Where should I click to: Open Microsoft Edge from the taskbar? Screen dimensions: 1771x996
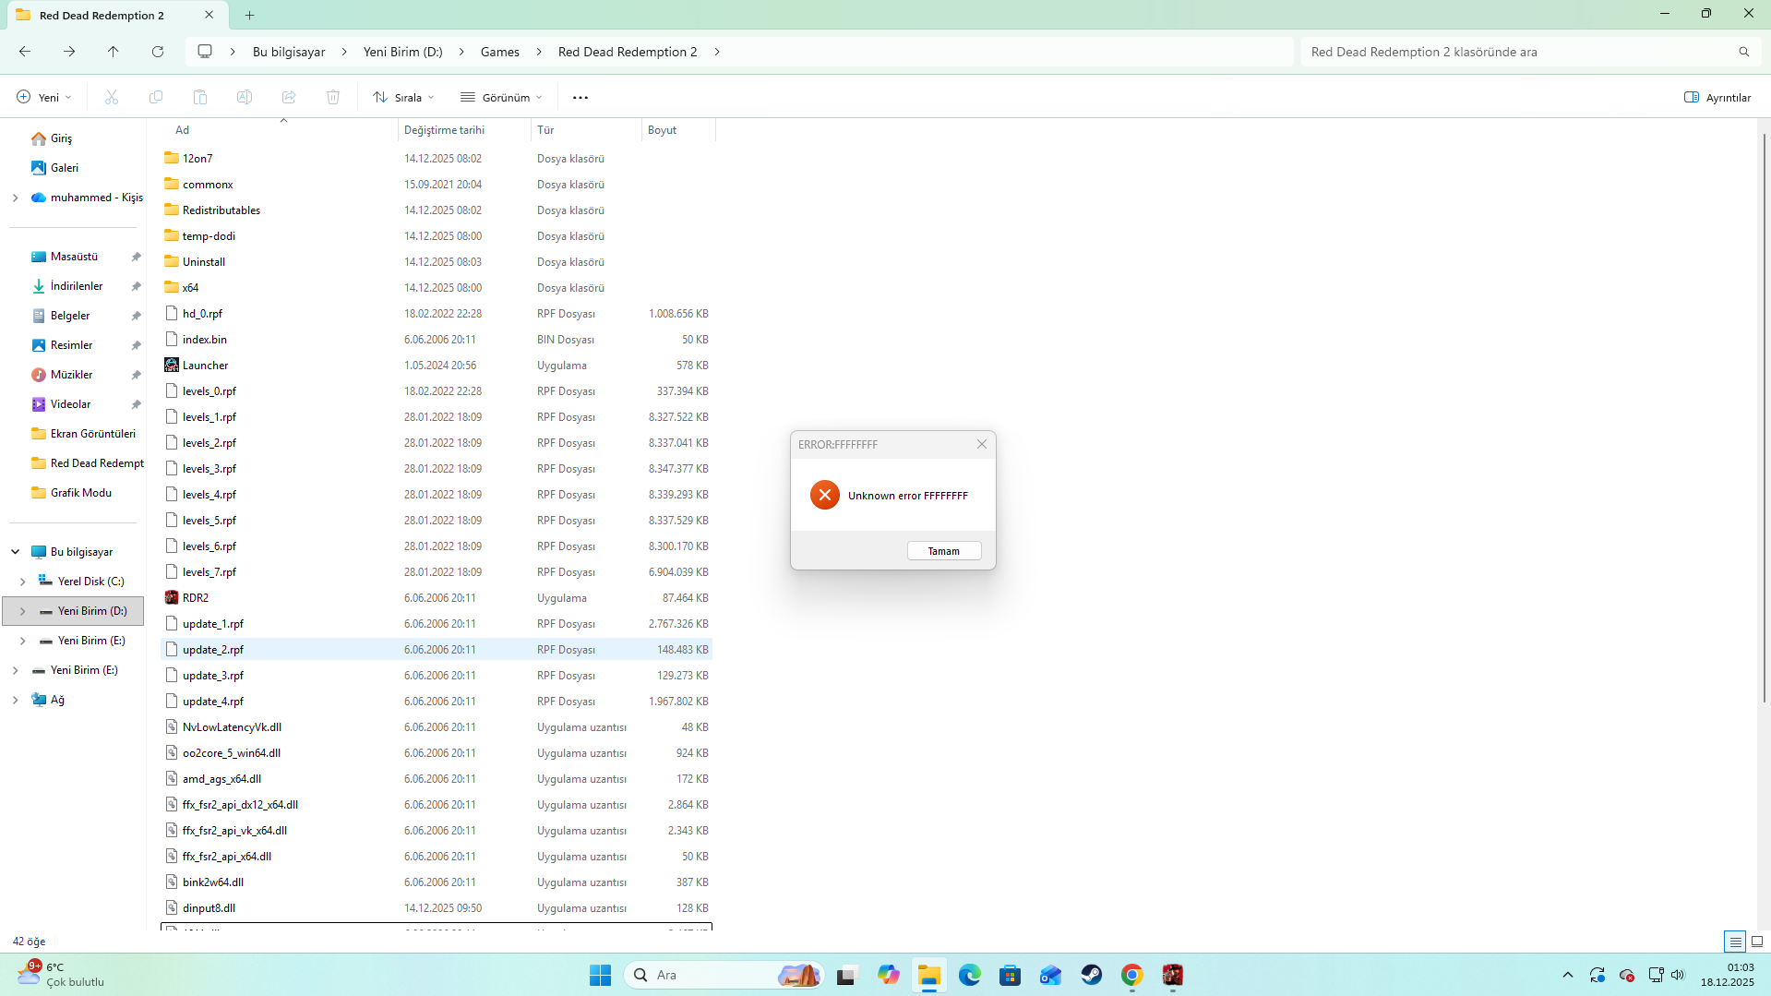tap(970, 975)
